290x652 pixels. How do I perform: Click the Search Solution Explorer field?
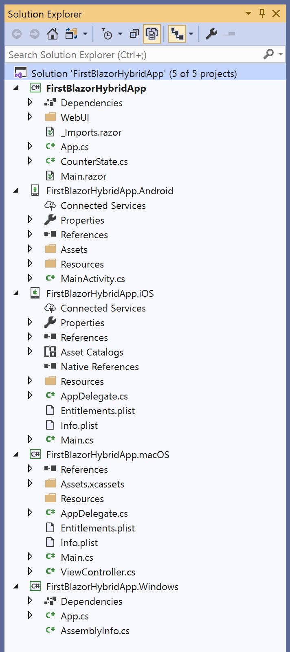click(134, 55)
